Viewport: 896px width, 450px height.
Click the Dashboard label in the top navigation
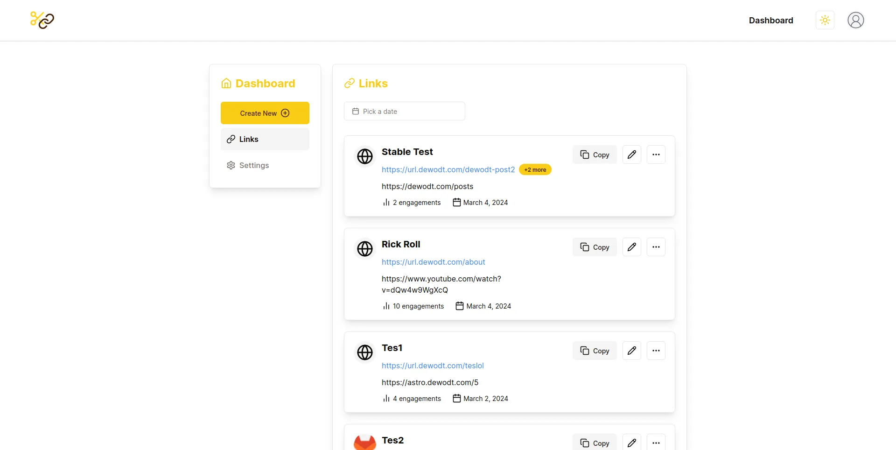coord(771,20)
